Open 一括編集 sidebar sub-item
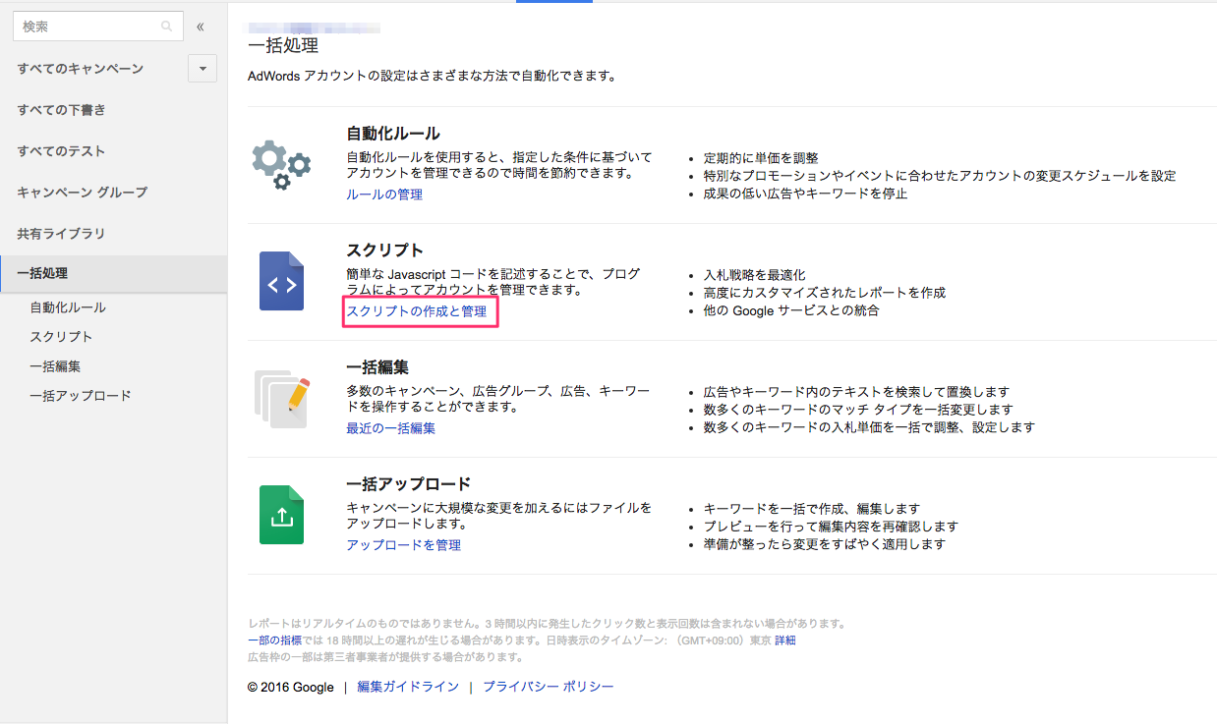1217x724 pixels. pyautogui.click(x=55, y=366)
